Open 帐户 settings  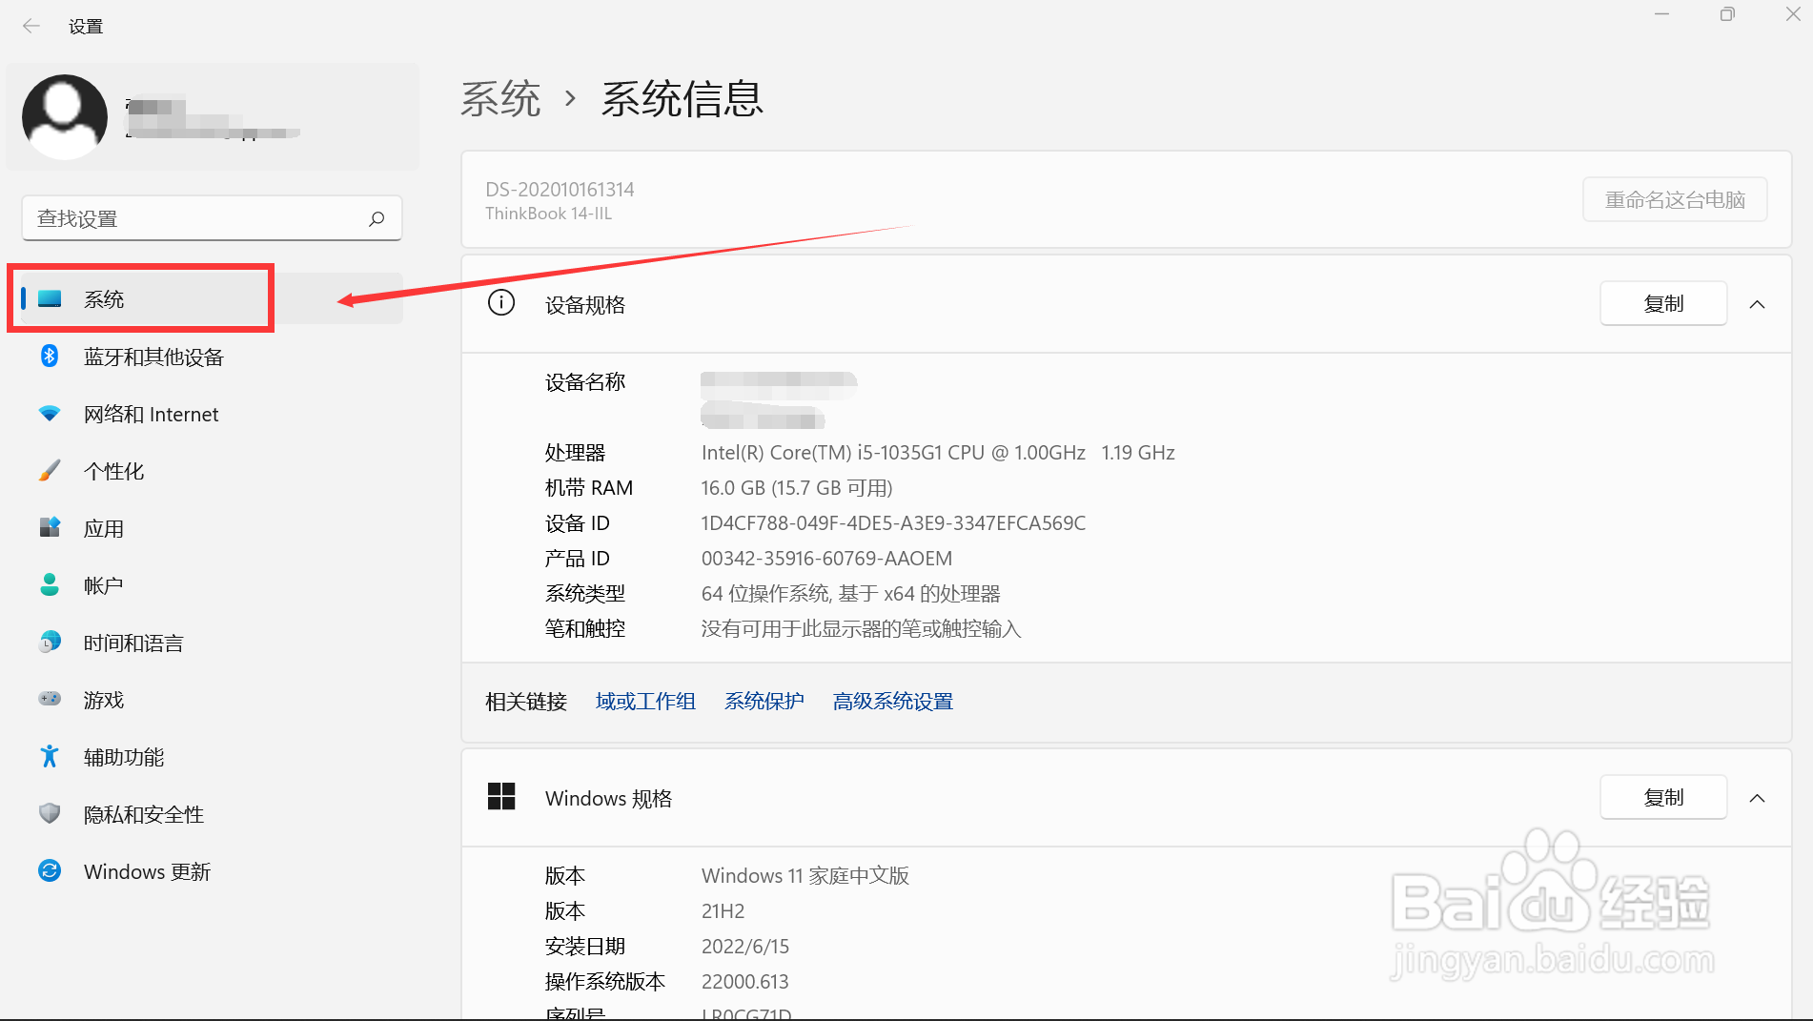coord(102,584)
